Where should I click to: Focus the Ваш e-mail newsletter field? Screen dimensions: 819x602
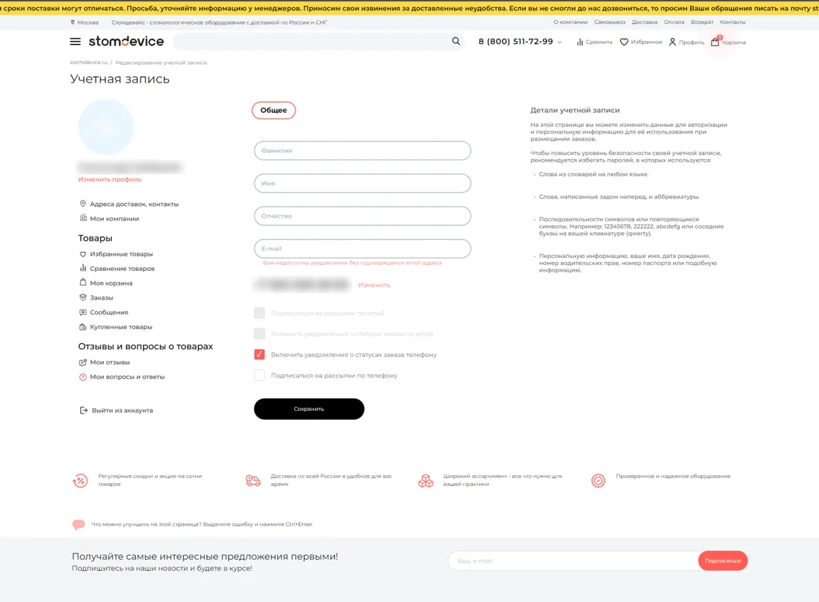click(573, 561)
